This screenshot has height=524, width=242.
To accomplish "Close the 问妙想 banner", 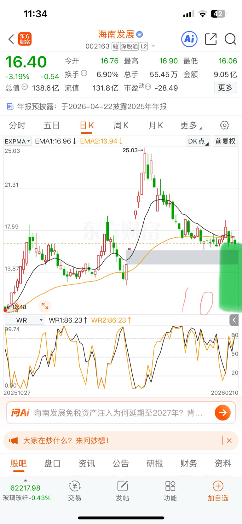I will [229, 440].
